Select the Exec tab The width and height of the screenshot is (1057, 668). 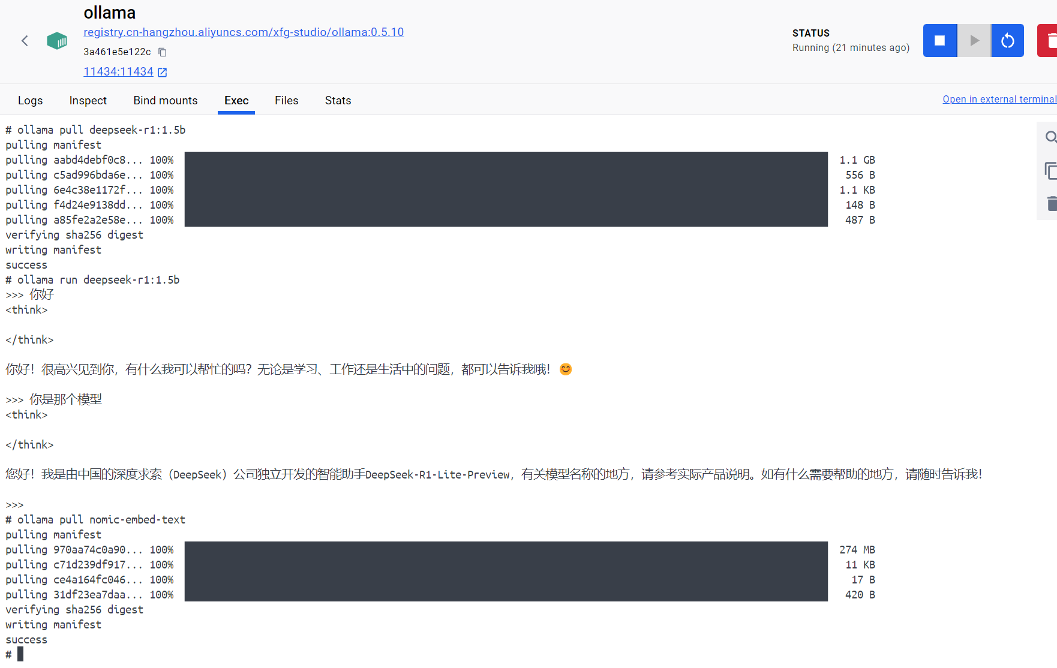(236, 101)
